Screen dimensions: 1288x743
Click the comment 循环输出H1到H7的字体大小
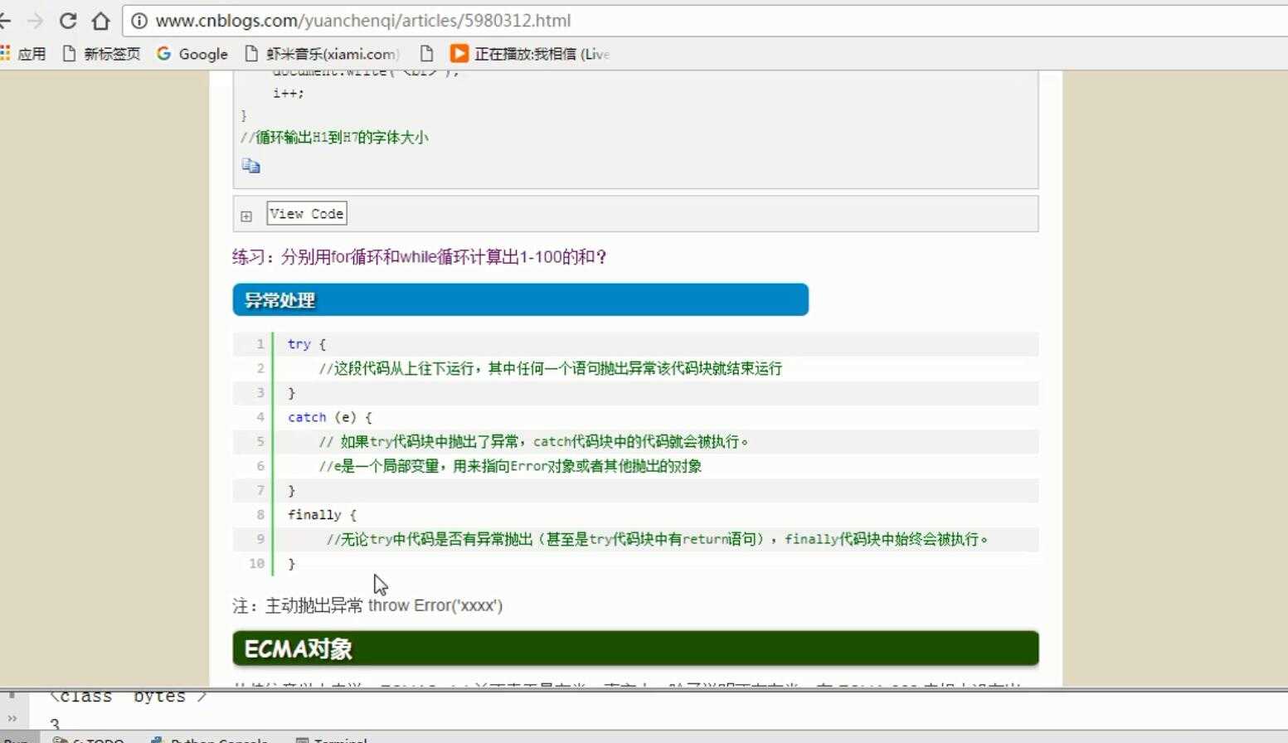click(334, 138)
